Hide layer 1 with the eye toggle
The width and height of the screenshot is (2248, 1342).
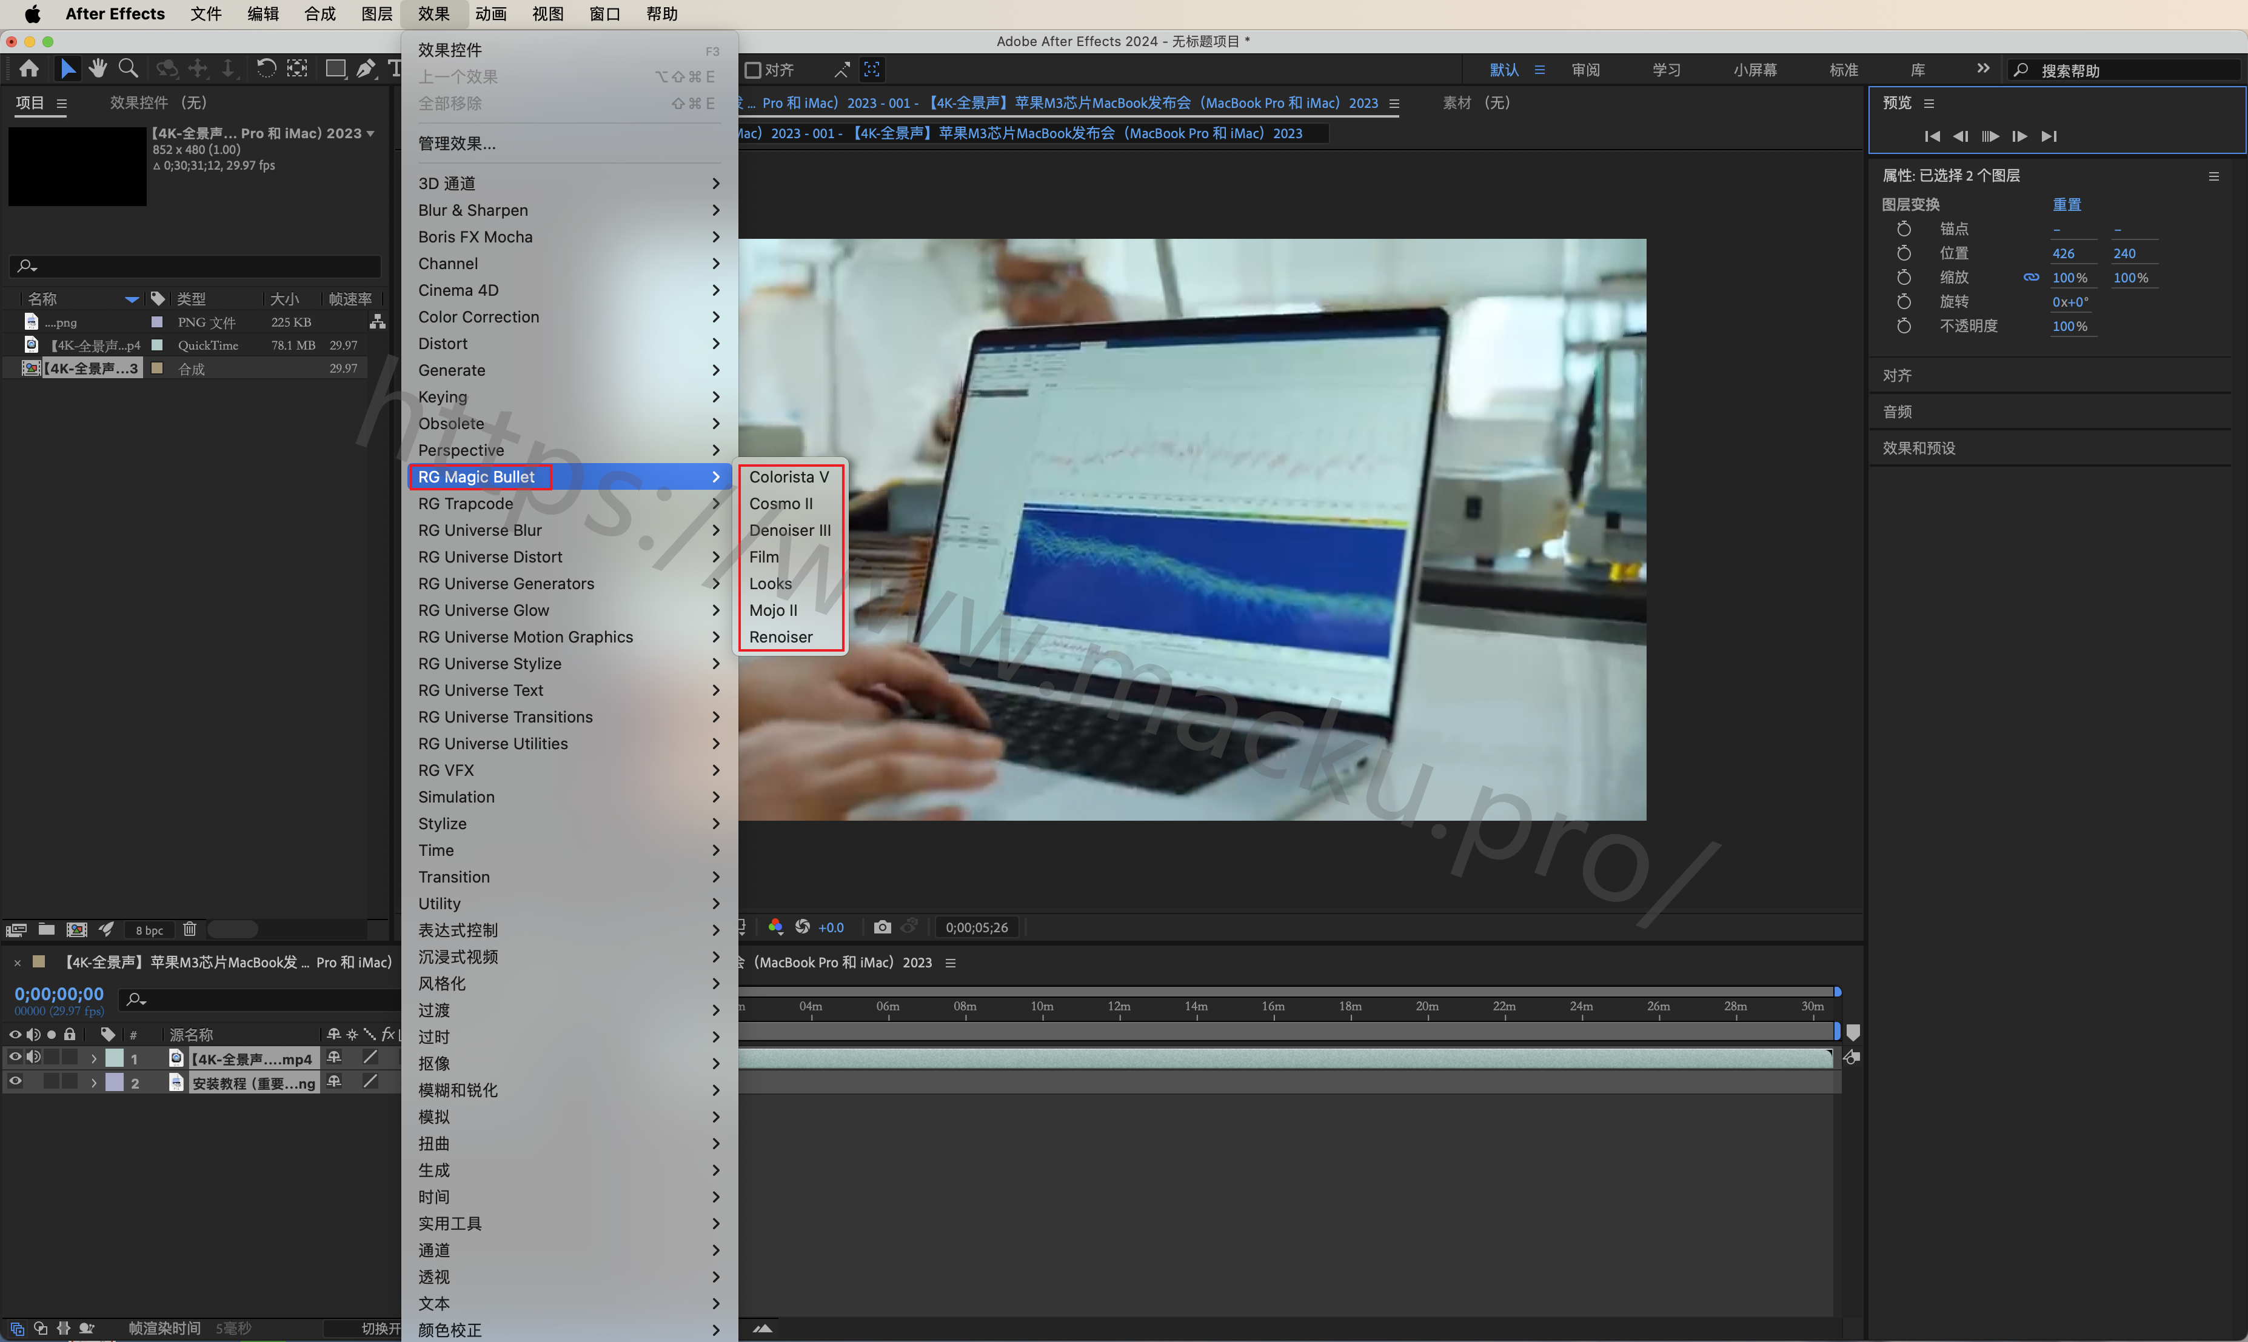(x=15, y=1057)
